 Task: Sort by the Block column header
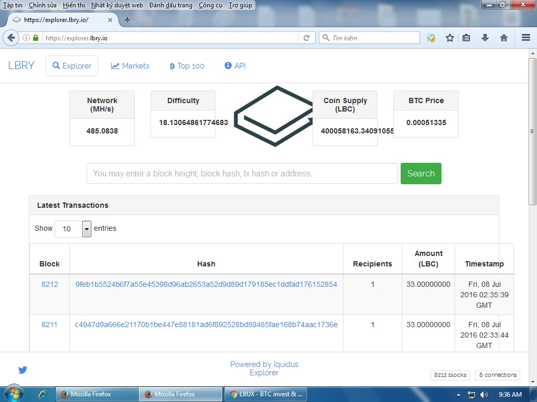pyautogui.click(x=49, y=259)
